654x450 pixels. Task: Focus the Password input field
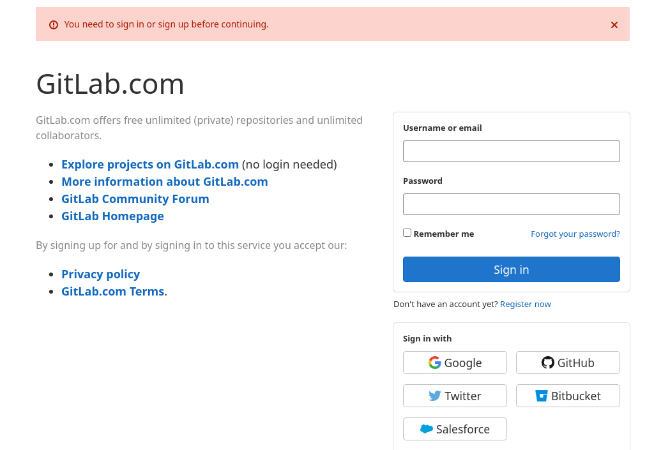point(512,204)
